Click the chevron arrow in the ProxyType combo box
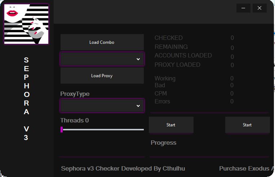The width and height of the screenshot is (275, 177). (138, 106)
